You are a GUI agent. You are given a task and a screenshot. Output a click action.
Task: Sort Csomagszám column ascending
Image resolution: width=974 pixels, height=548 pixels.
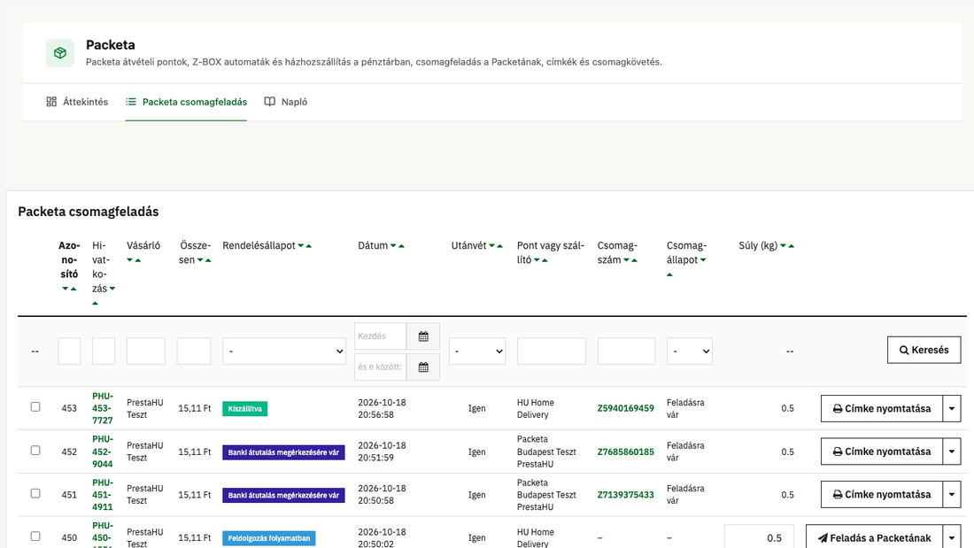pos(634,260)
